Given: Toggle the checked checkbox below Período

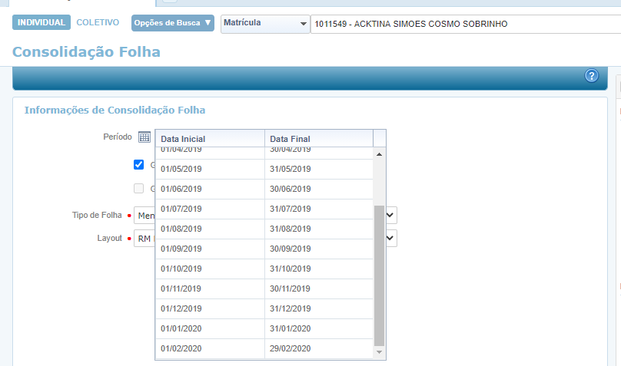Looking at the screenshot, I should [x=139, y=164].
